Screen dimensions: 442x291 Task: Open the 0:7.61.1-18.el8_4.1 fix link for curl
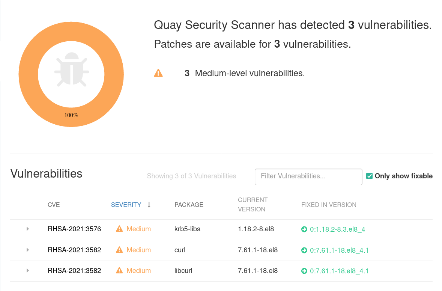[x=340, y=250]
